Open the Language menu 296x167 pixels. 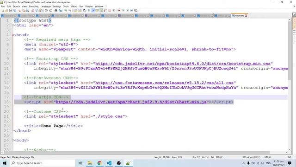coord(45,6)
